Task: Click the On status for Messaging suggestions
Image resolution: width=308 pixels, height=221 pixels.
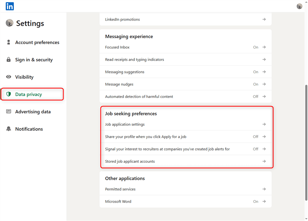Action: pyautogui.click(x=256, y=72)
